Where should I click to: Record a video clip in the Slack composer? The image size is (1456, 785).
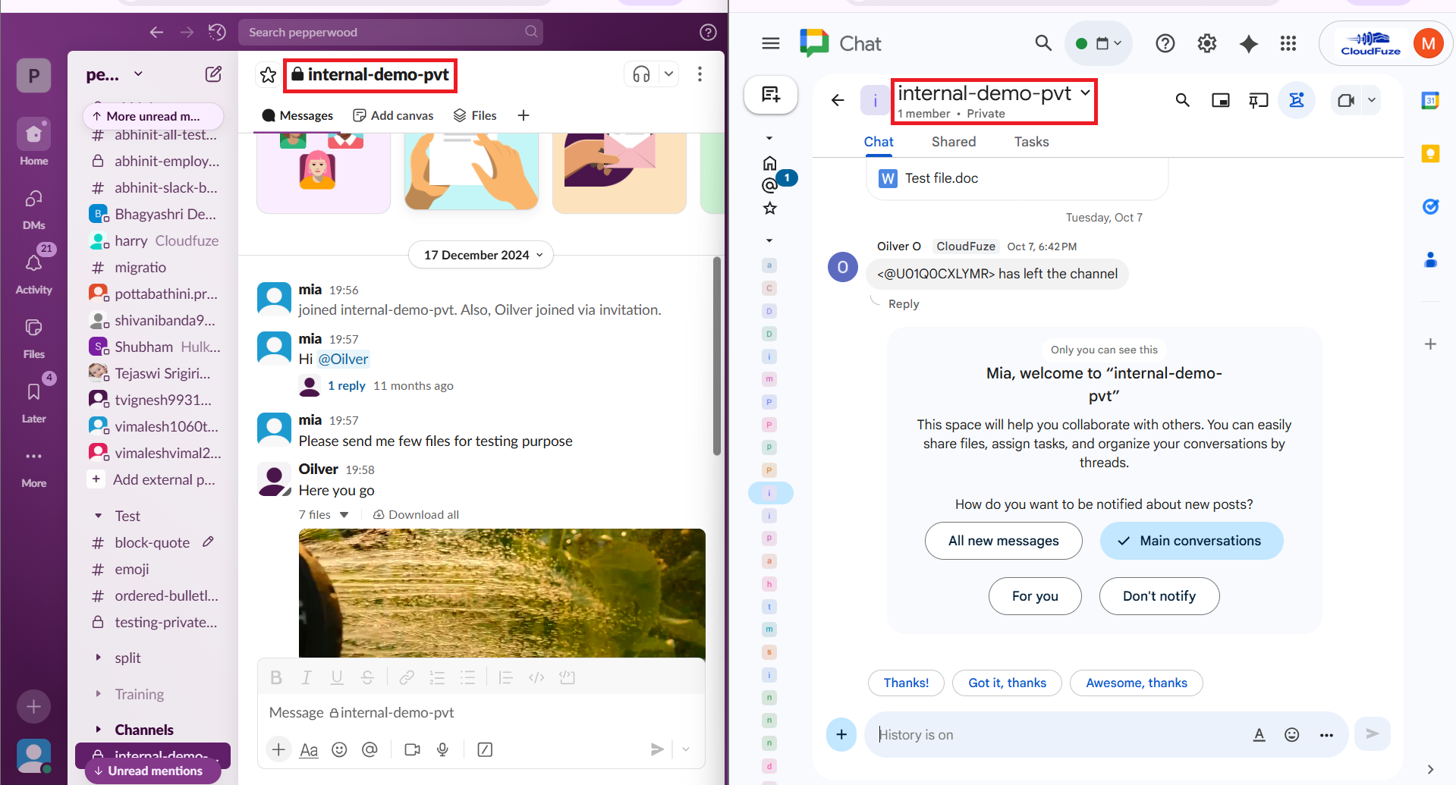412,749
